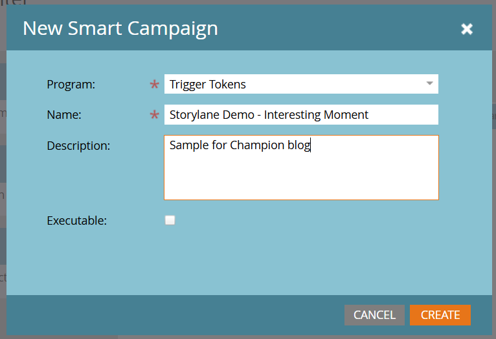Click the red asterisk beside Name

(154, 116)
